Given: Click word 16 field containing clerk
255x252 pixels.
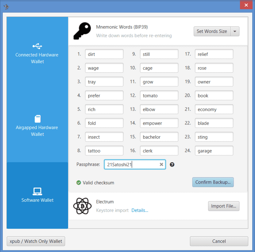Looking at the screenshot, I should tap(159, 151).
